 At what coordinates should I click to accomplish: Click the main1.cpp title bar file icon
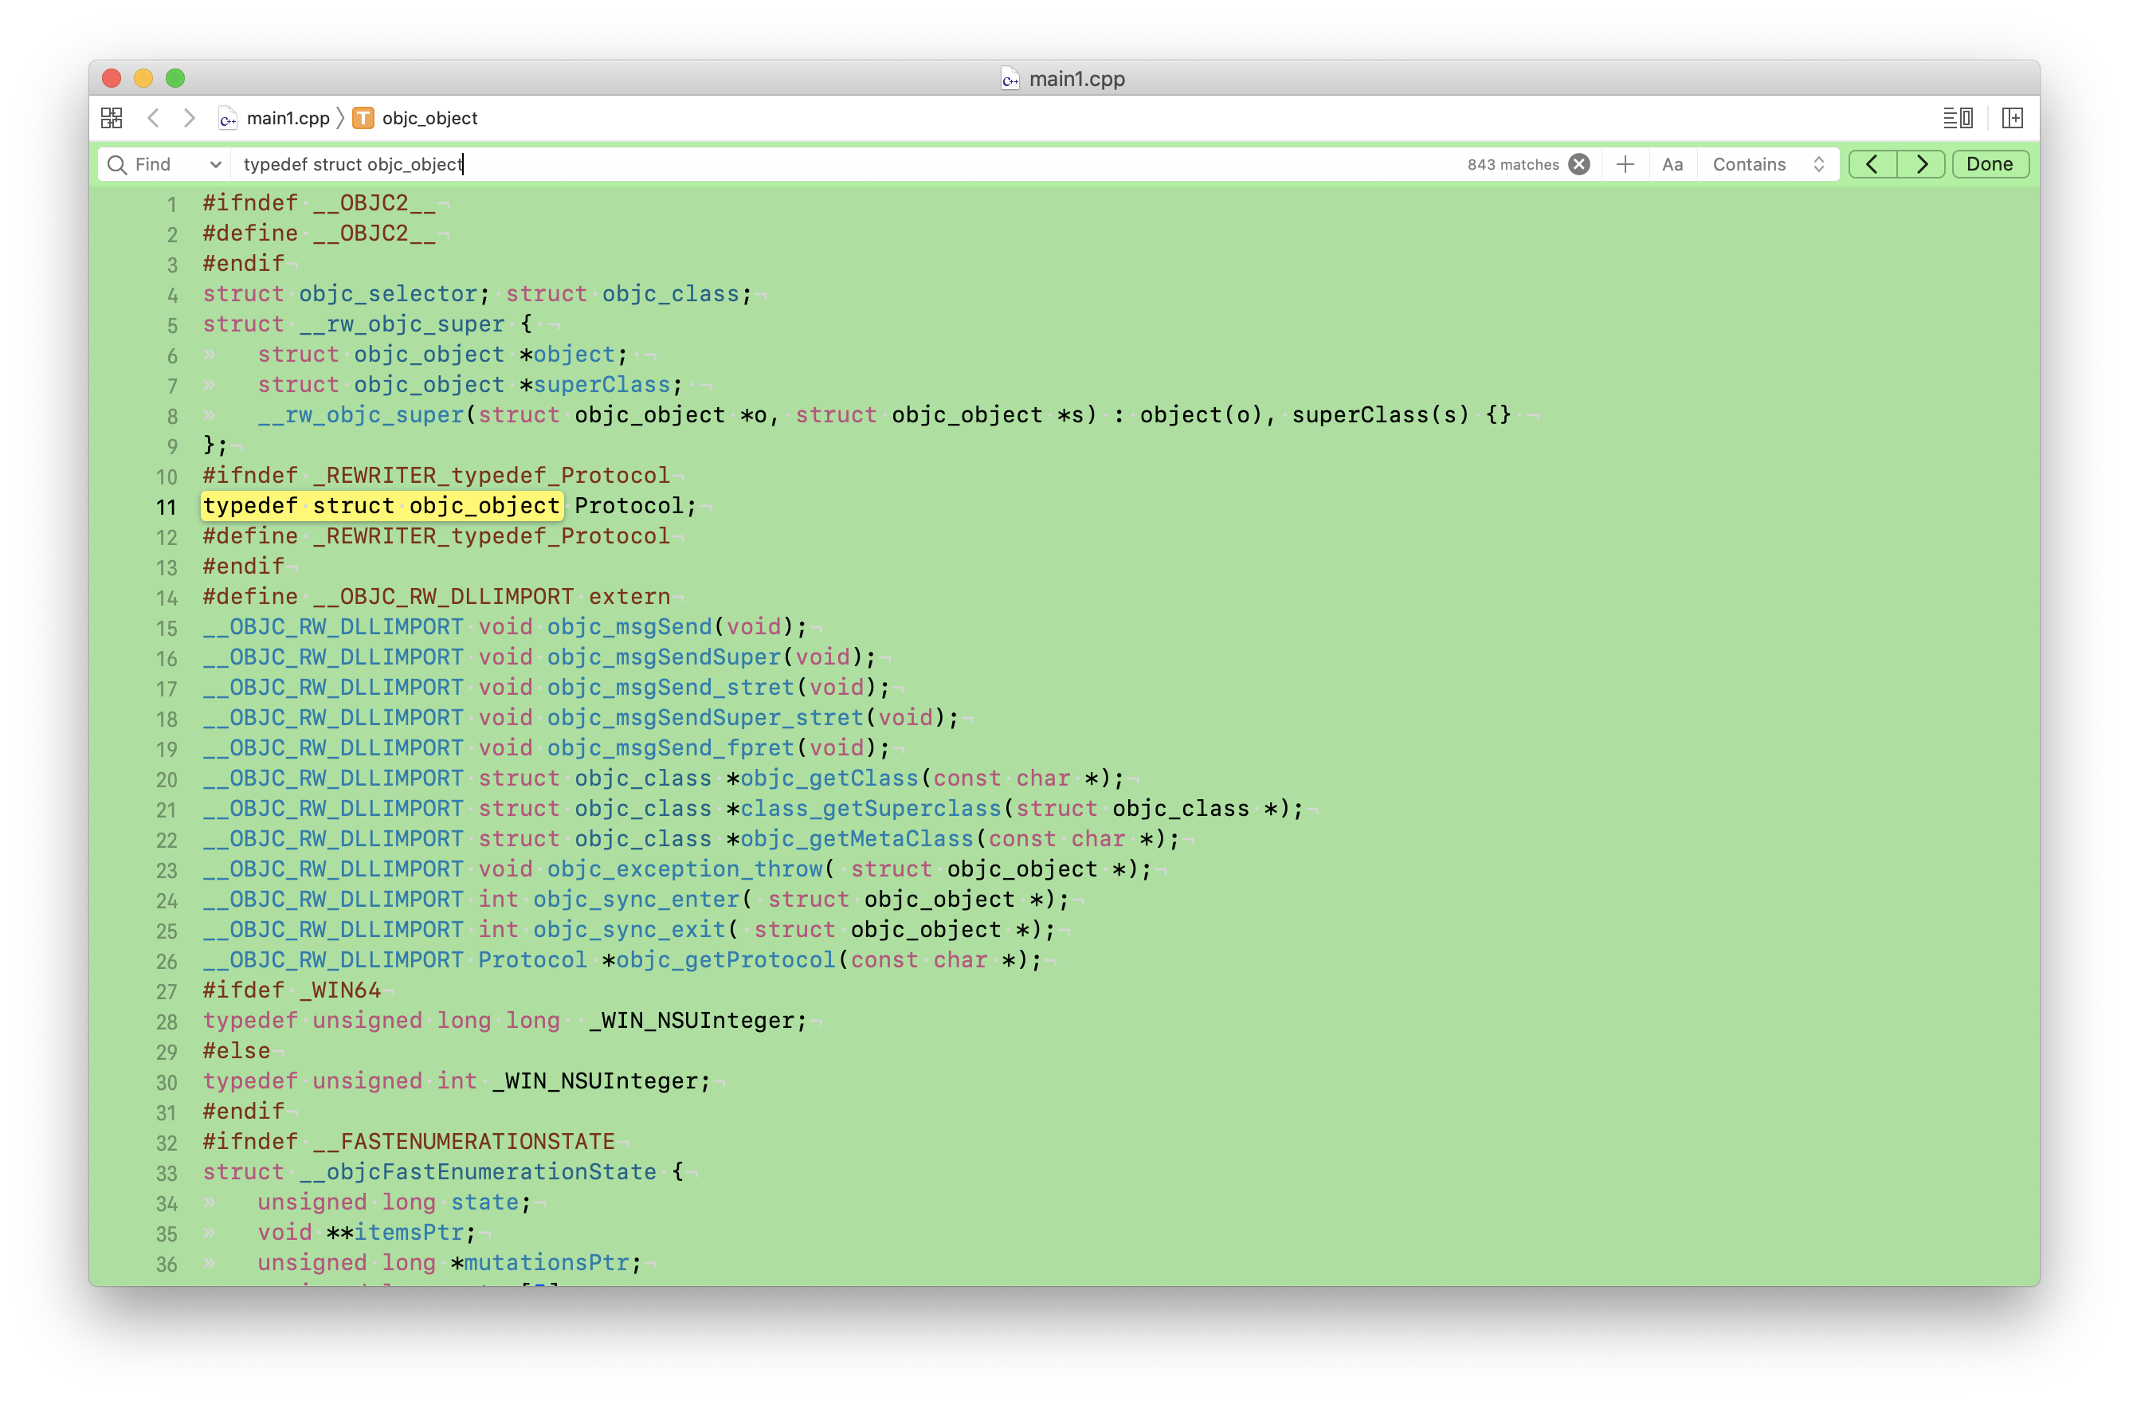[1010, 79]
